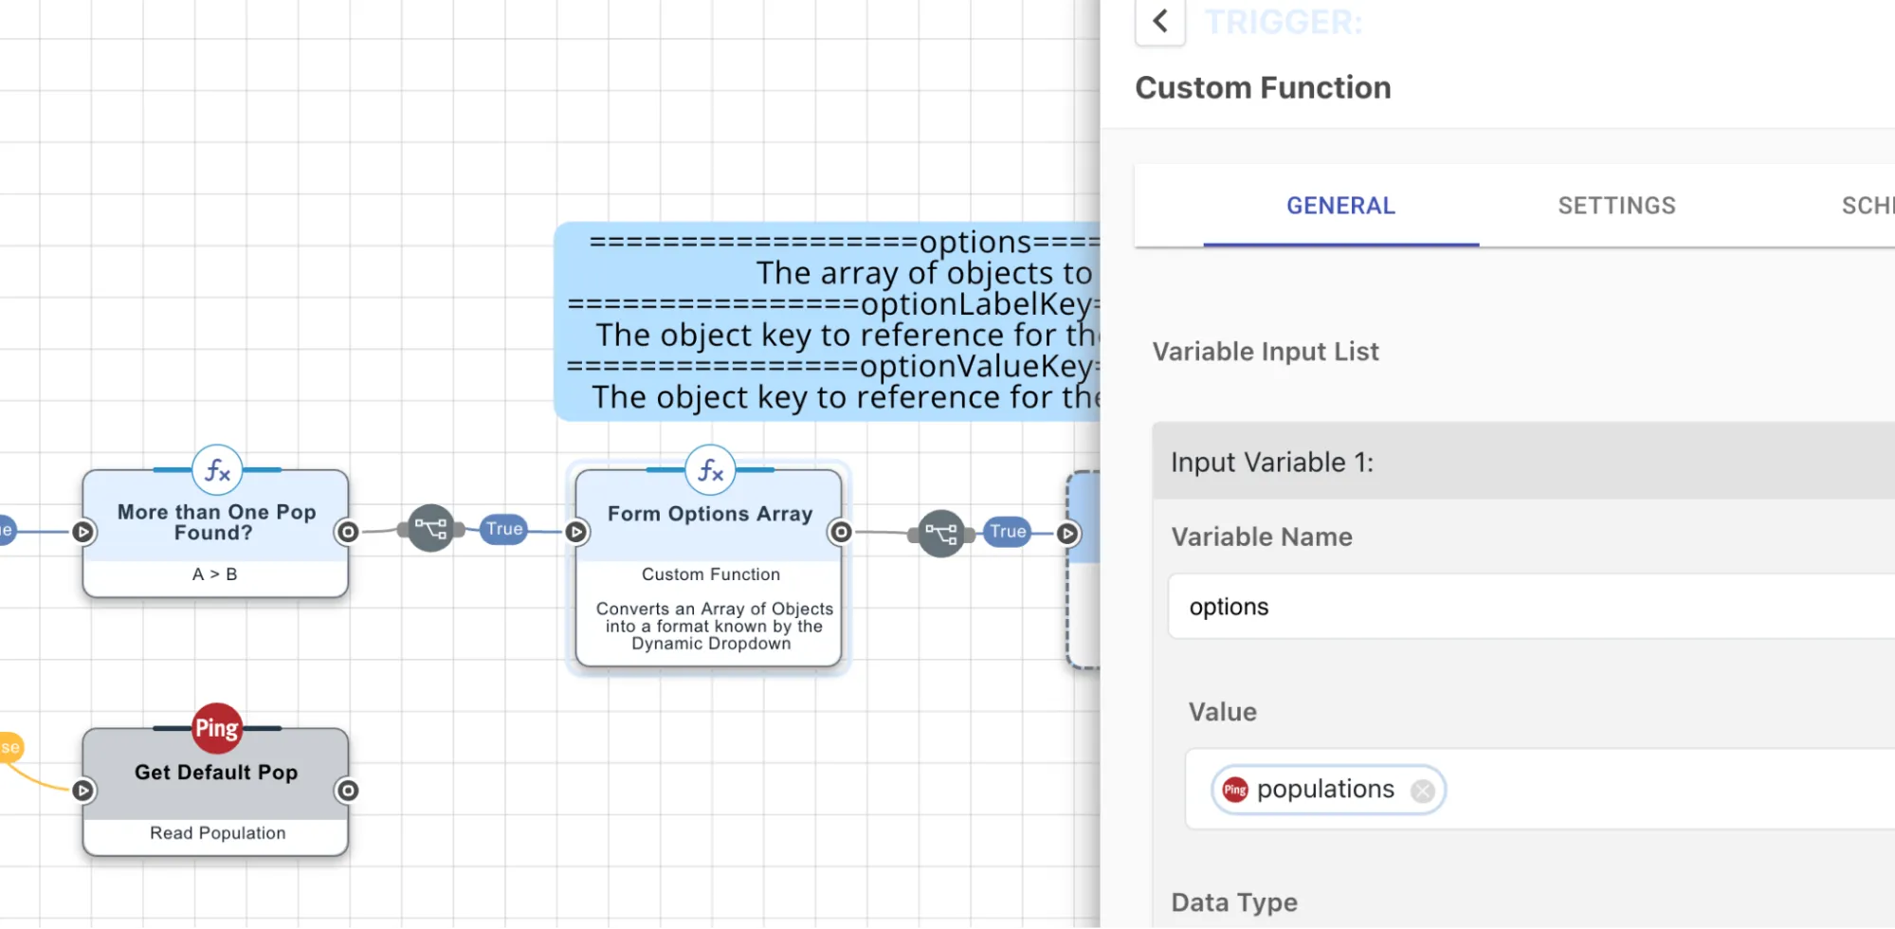The width and height of the screenshot is (1895, 929).
Task: Select the Form Options Array node
Action: (x=708, y=567)
